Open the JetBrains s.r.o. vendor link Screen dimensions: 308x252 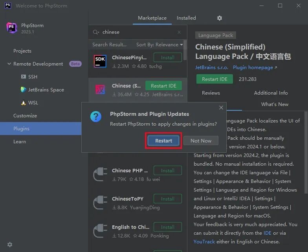211,68
